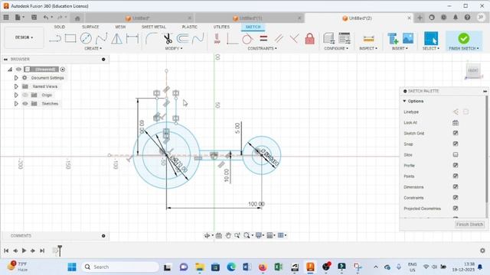
Task: Go to Home tab icon
Action: [x=77, y=18]
